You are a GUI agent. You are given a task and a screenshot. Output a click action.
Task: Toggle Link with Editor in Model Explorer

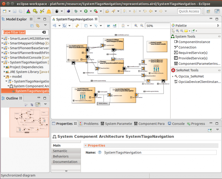[38, 26]
